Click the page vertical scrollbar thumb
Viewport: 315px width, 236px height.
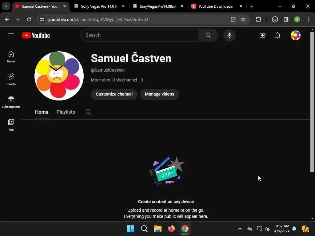pos(312,102)
